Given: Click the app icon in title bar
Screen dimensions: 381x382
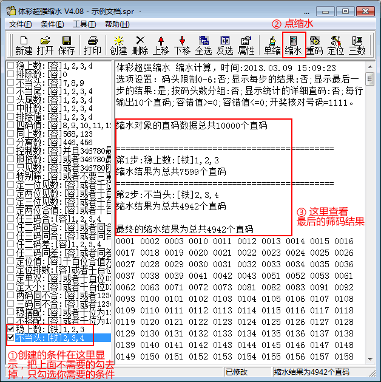Looking at the screenshot, I should (x=11, y=11).
